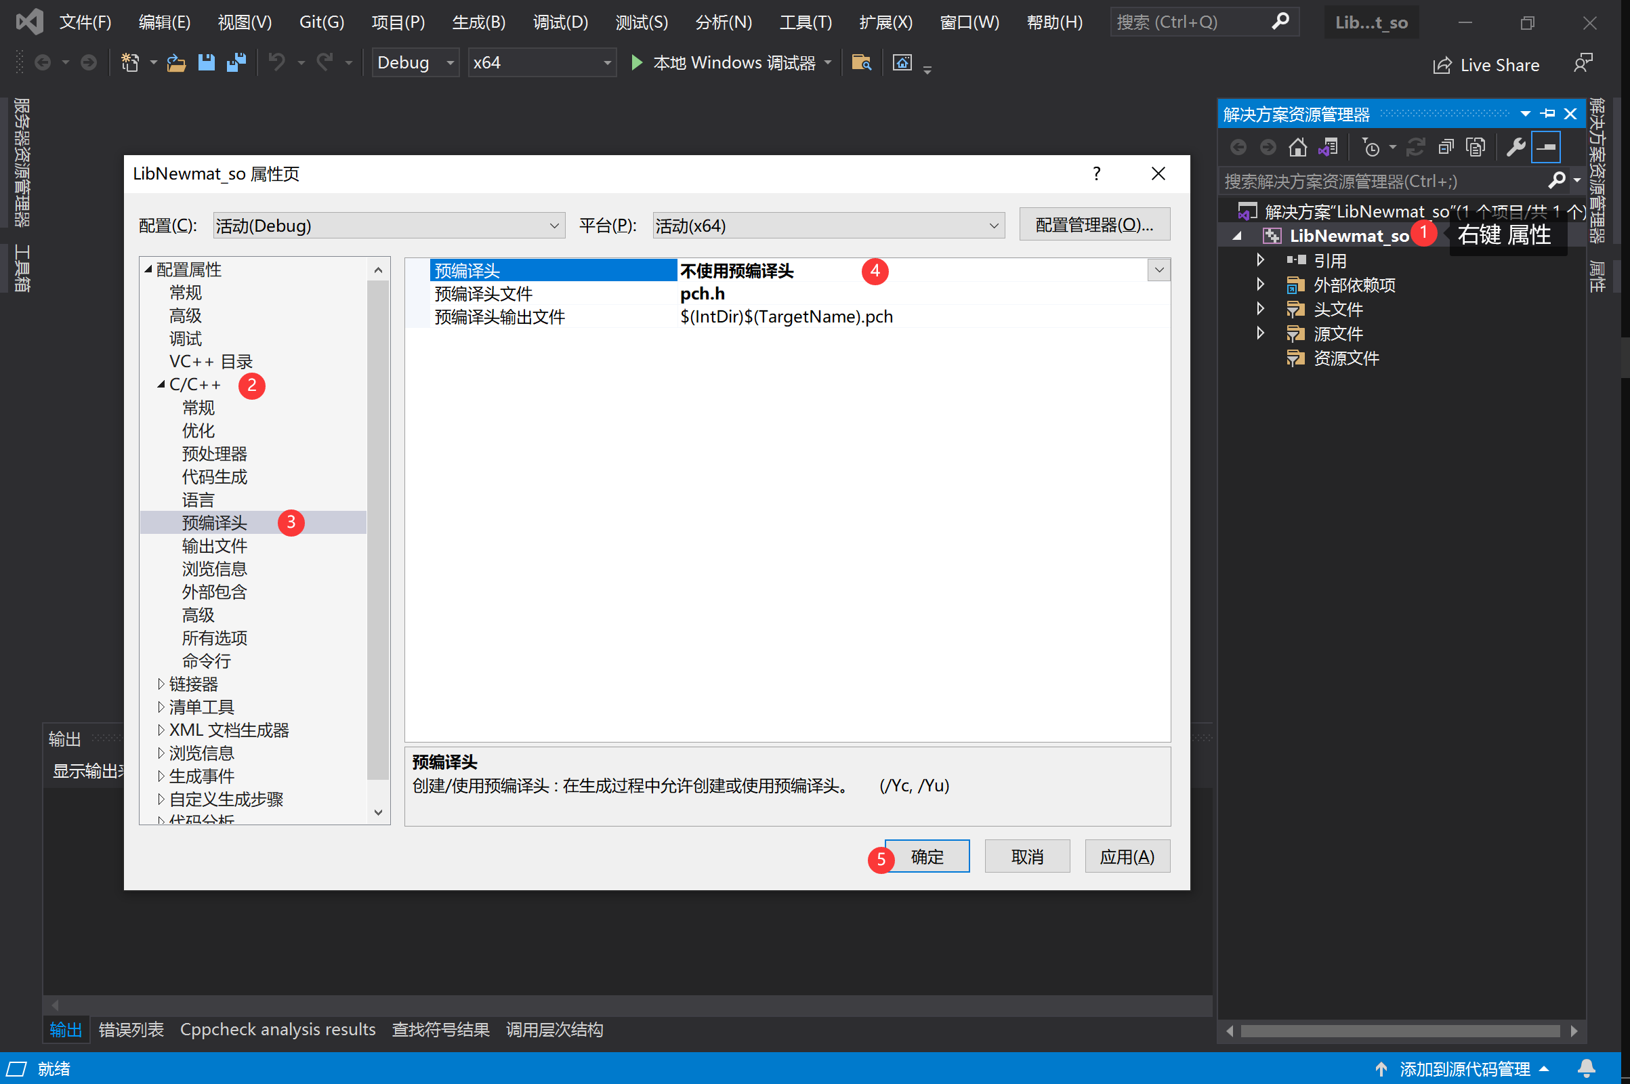Click the open file folder icon
Viewport: 1630px width, 1084px height.
(x=176, y=63)
